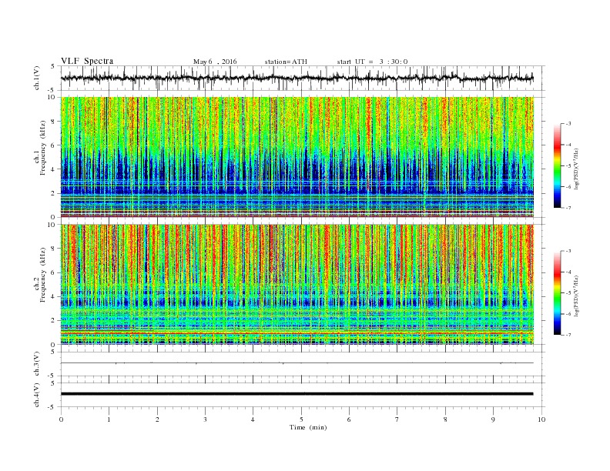
Task: Click time axis tick label "2"
Action: (157, 419)
